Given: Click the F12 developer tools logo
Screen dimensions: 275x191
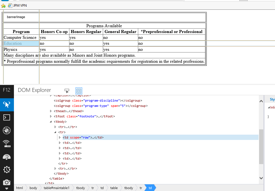Looking at the screenshot, I should point(7,90).
